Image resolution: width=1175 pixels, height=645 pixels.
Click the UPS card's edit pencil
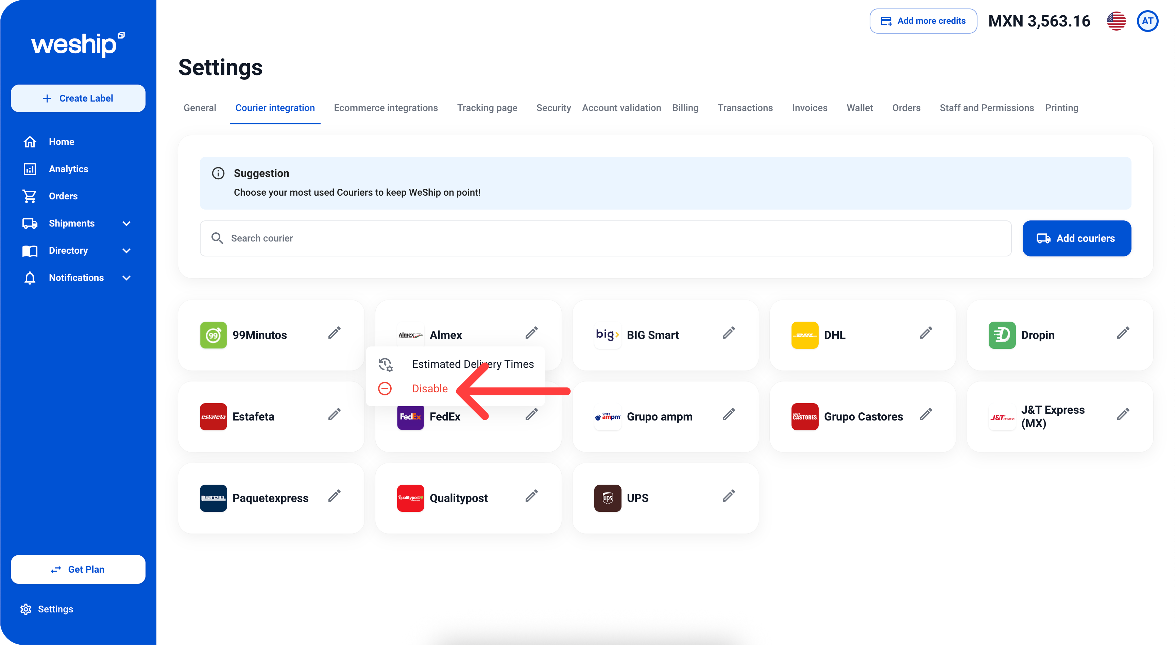point(729,496)
